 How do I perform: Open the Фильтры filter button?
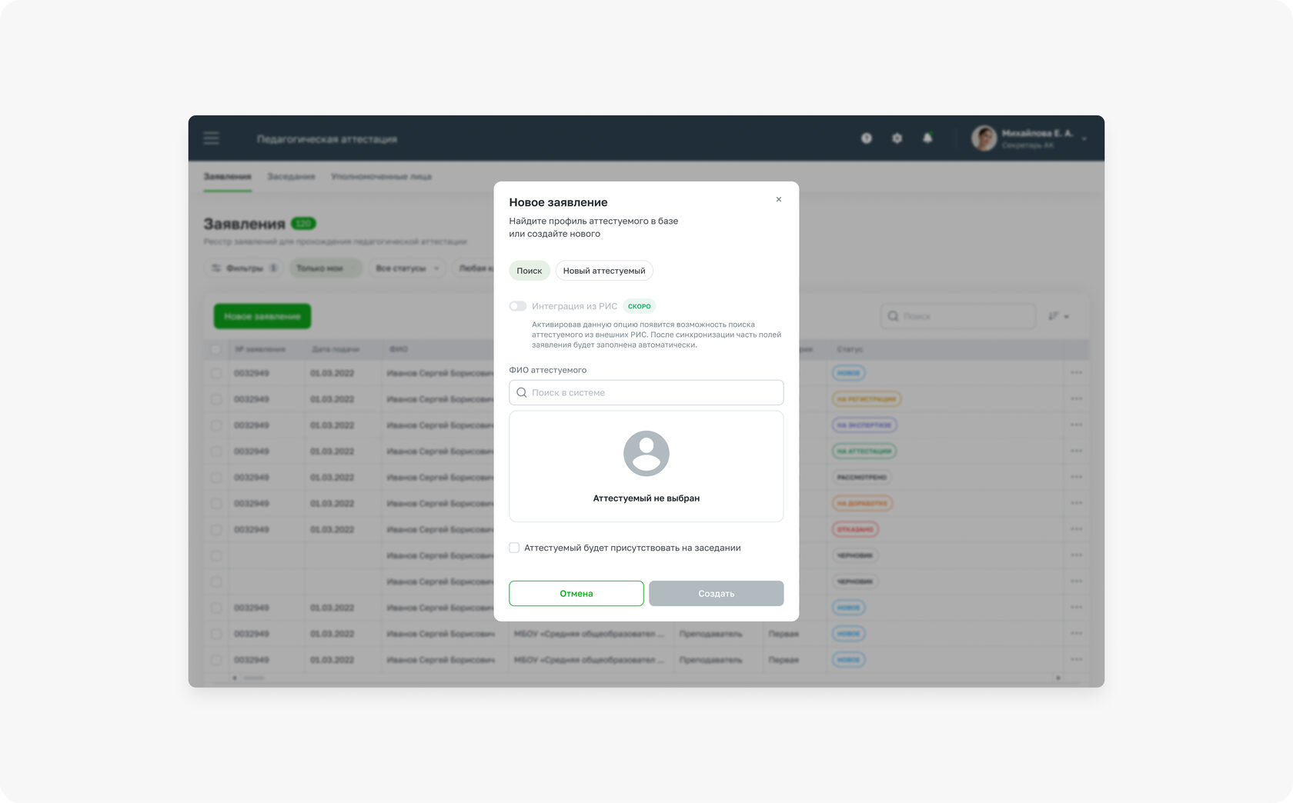click(x=244, y=268)
